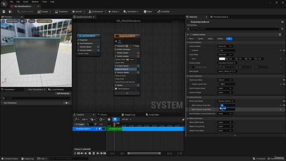Toggle Mesh Renderer checkbox in emitter
This screenshot has height=161, width=286.
click(x=138, y=89)
